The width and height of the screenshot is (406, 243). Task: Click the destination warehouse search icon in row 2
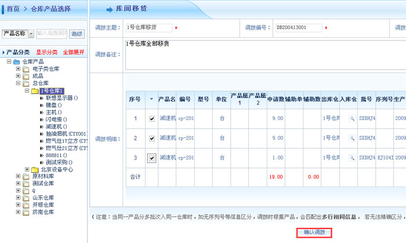(x=351, y=138)
